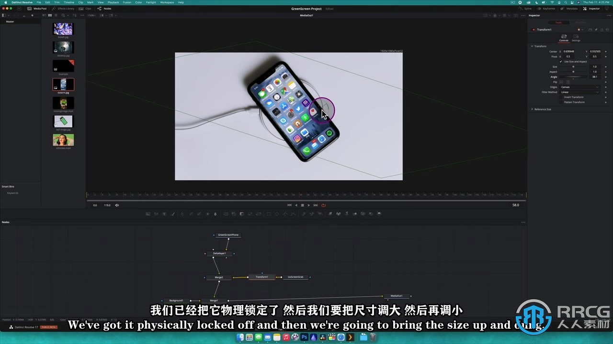
Task: Go to first frame
Action: point(289,205)
